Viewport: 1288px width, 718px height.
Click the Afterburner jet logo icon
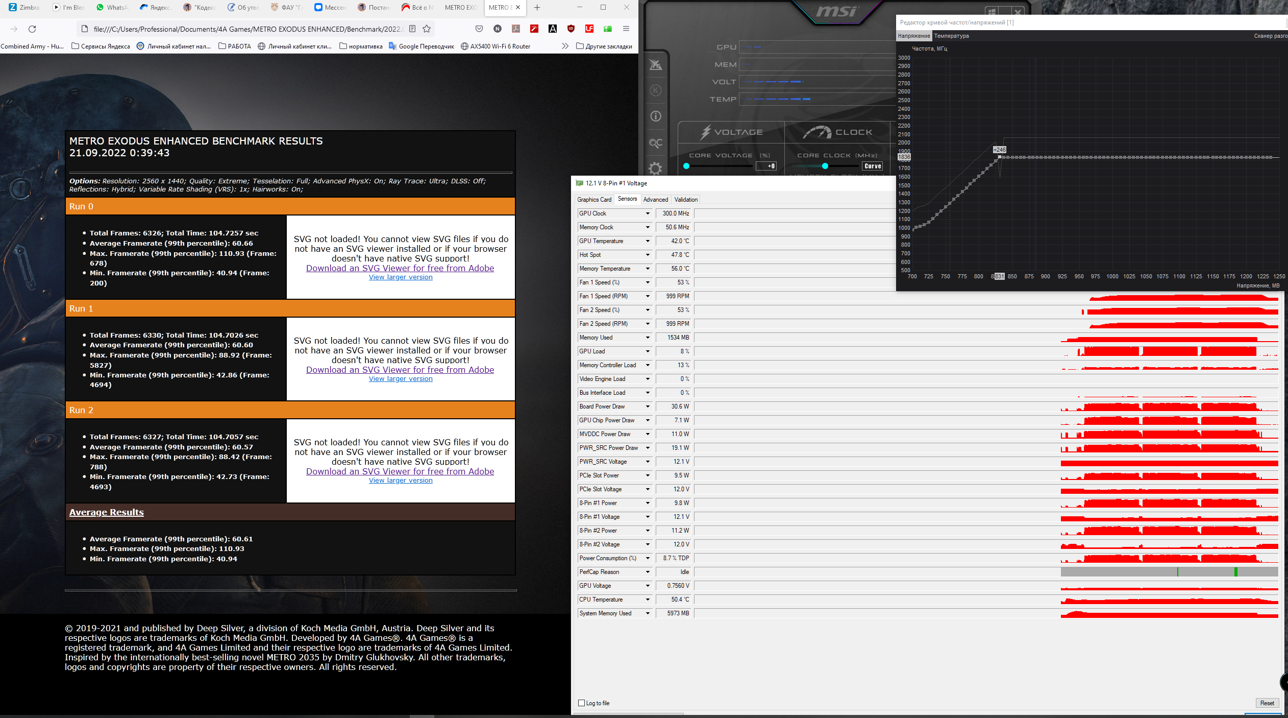[x=656, y=65]
